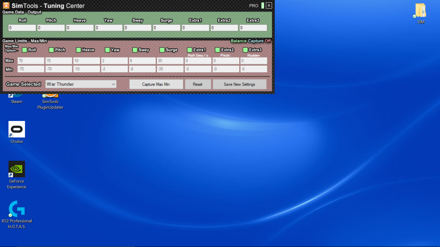Screen dimensions: 440x247
Task: Click the Pitch Max input field
Action: coord(59,61)
